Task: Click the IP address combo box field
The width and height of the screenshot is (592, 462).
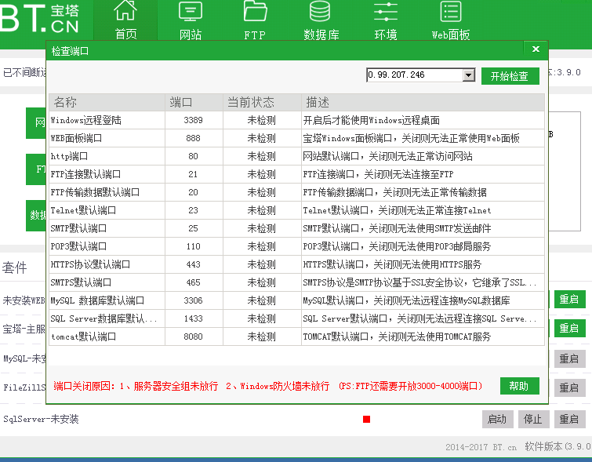Action: [420, 75]
